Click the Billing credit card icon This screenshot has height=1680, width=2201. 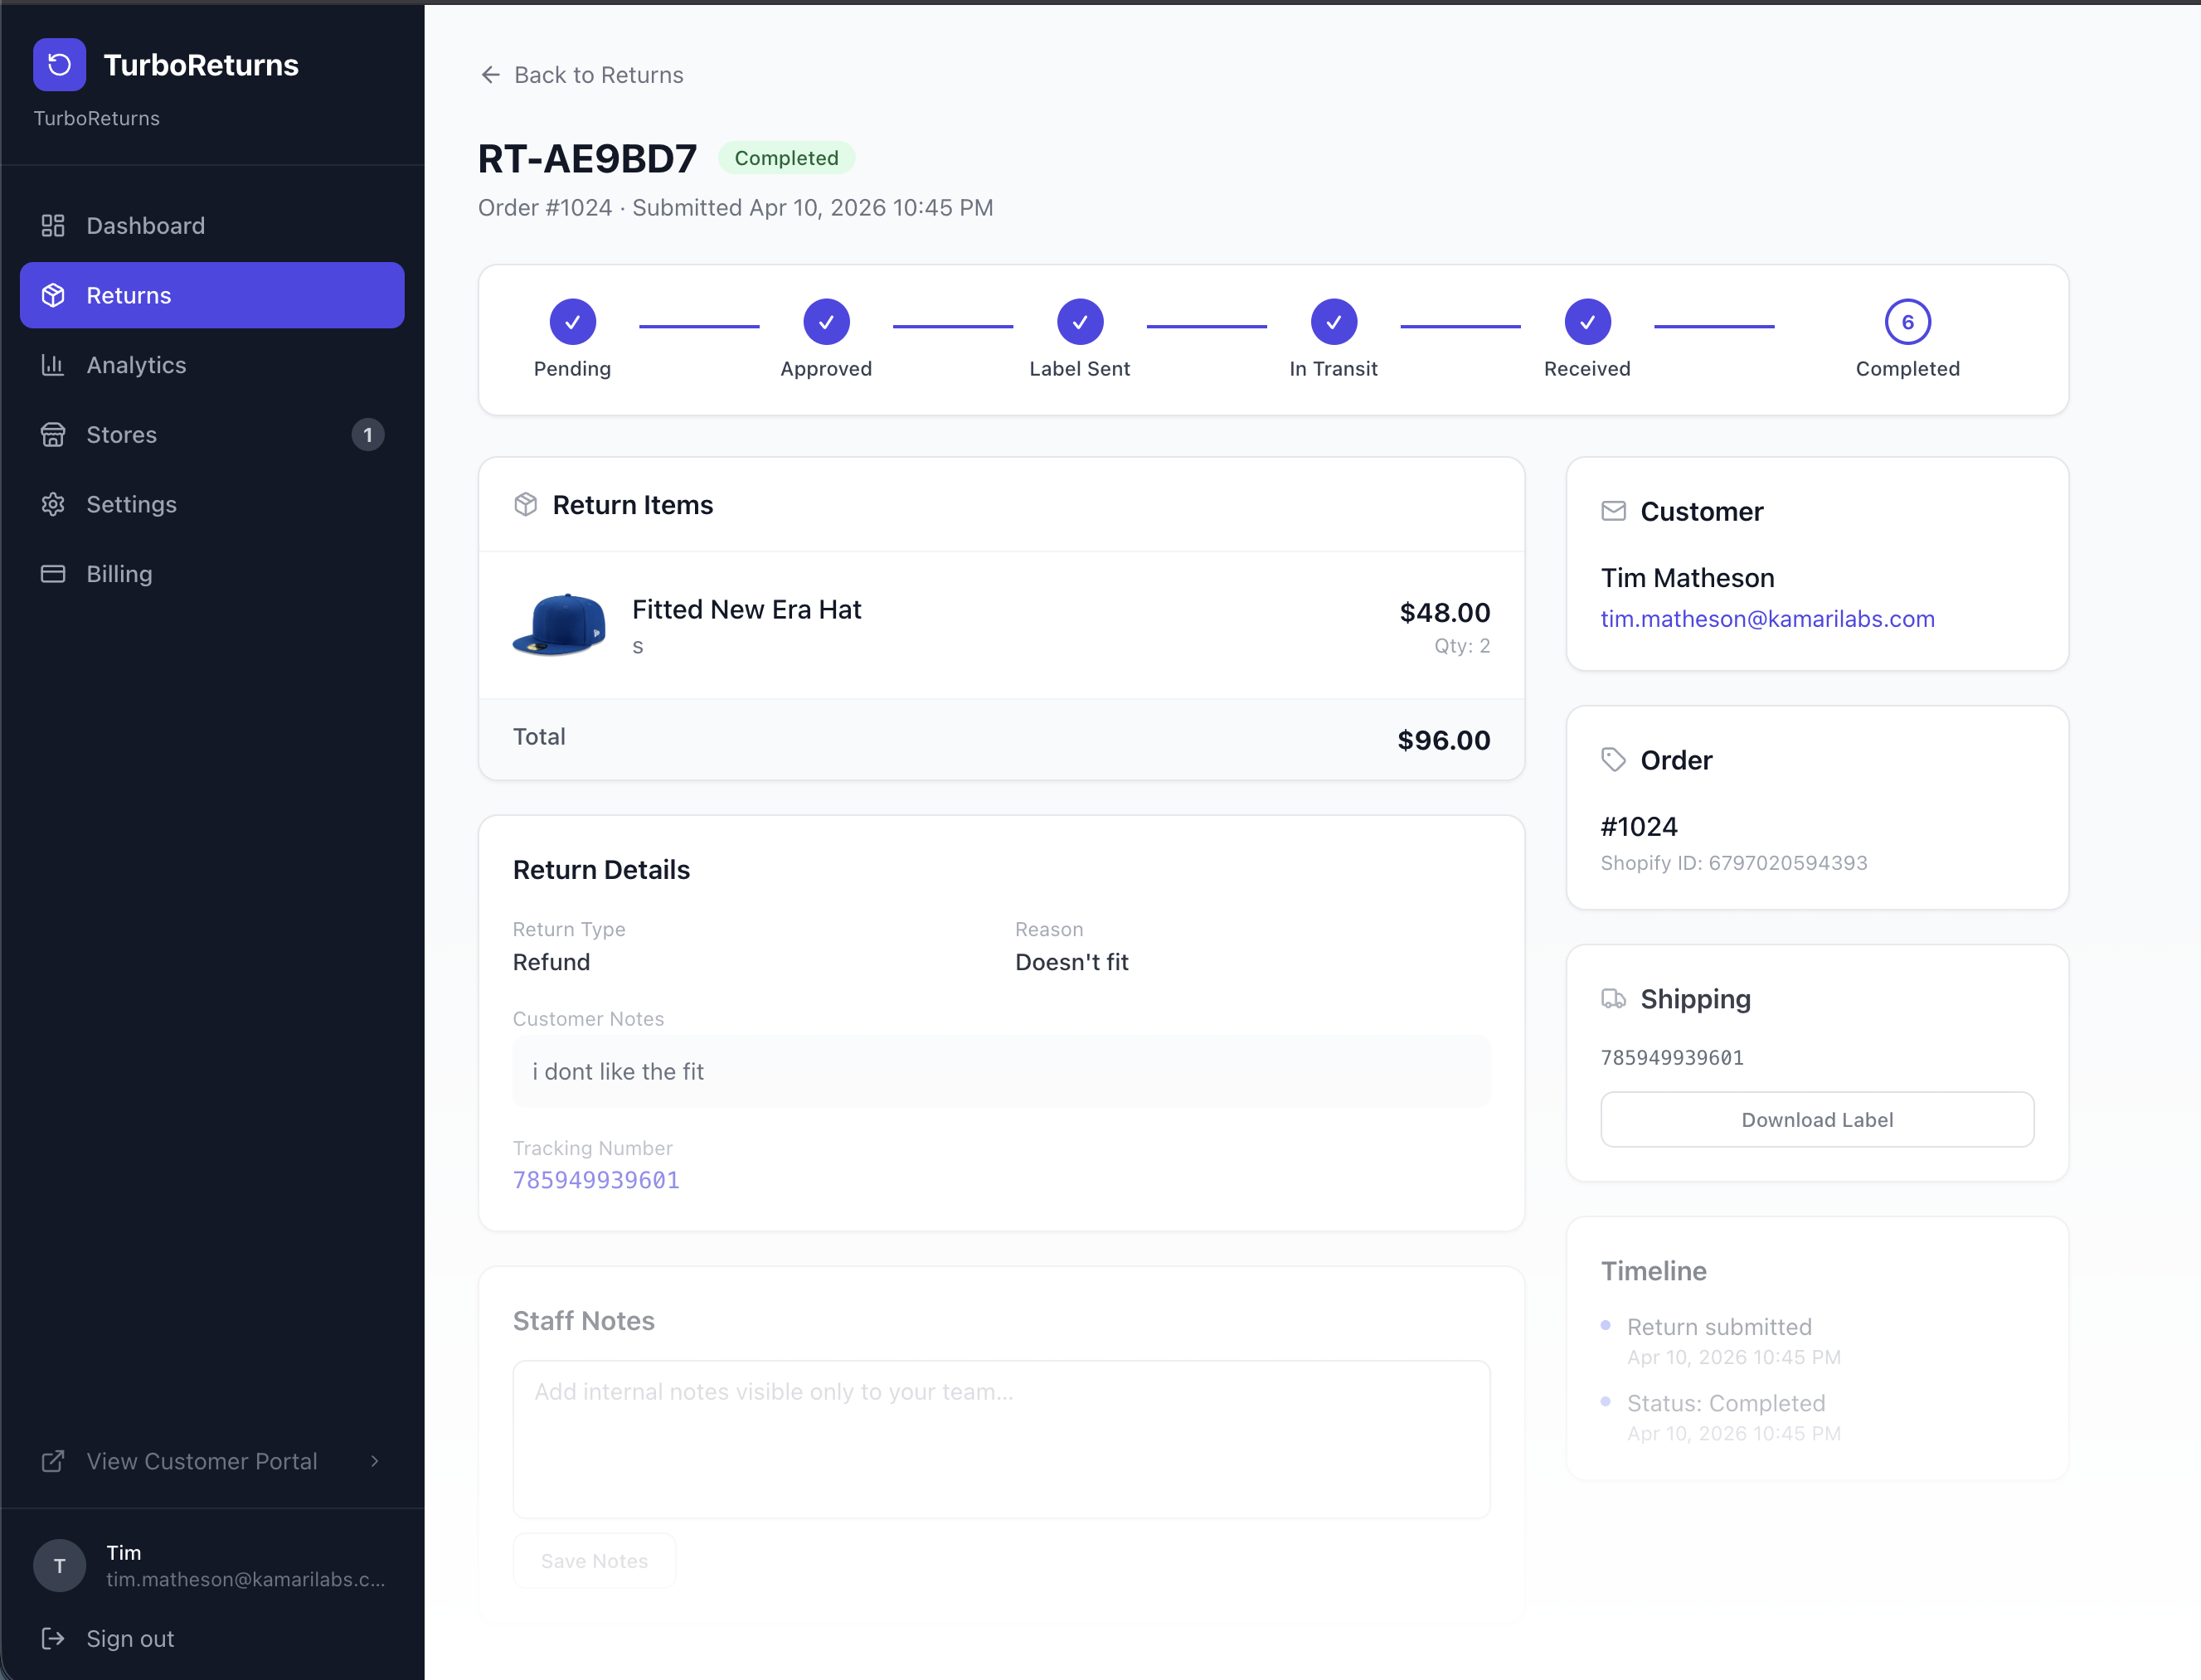click(x=53, y=574)
